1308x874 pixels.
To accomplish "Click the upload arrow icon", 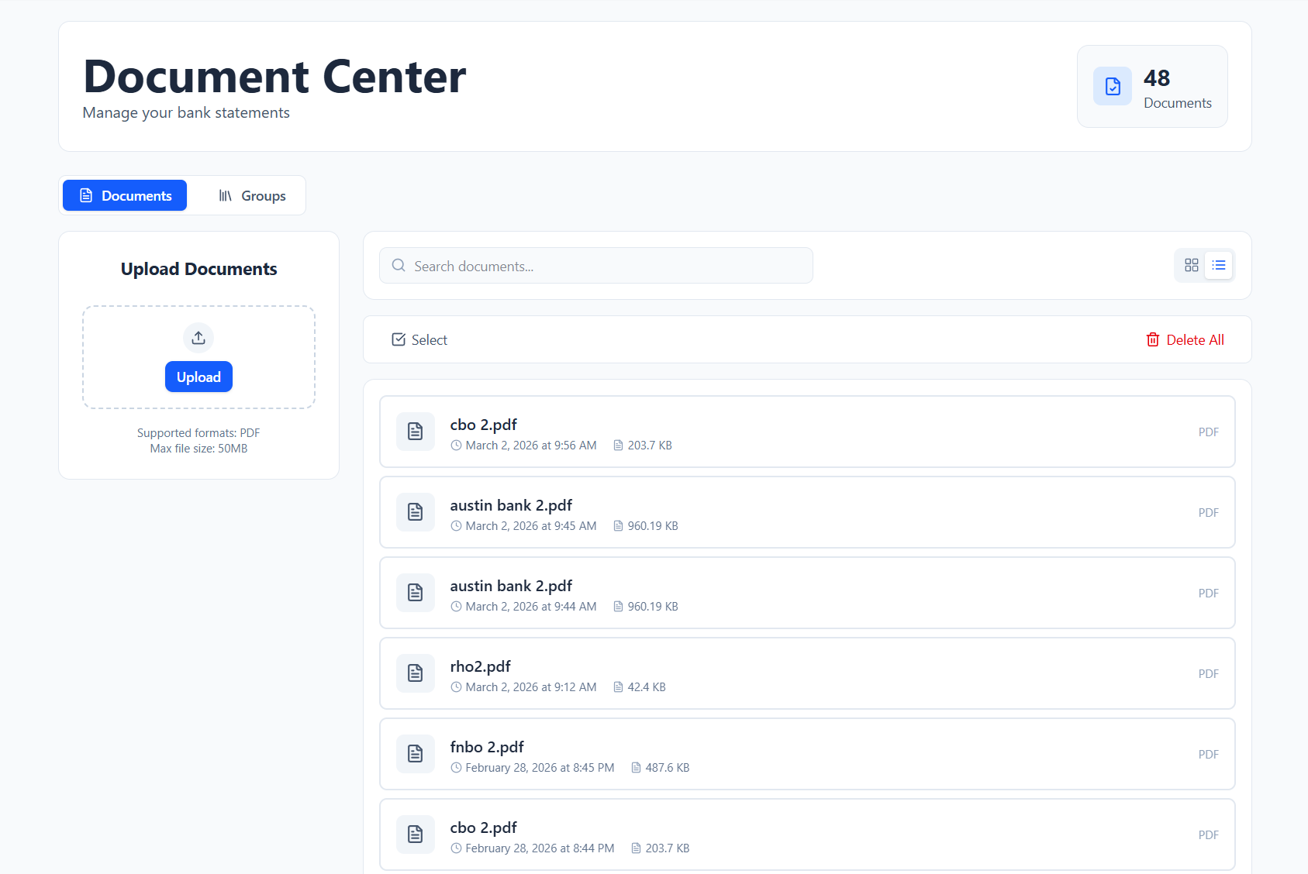I will (198, 338).
